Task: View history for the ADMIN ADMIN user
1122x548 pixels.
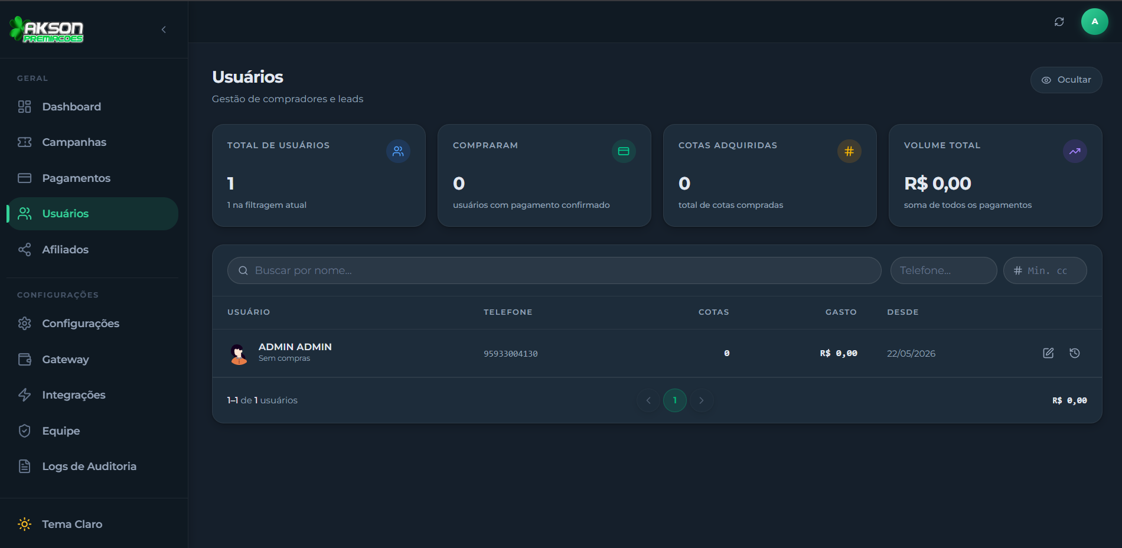Action: [x=1075, y=353]
